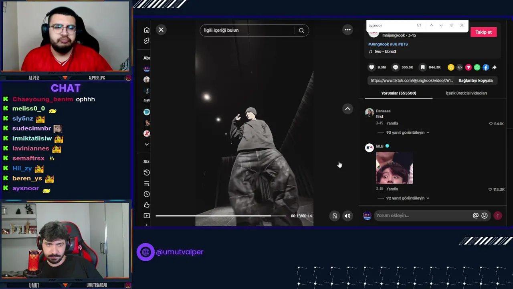Click the #BTS hashtag link
The height and width of the screenshot is (289, 513).
[403, 44]
